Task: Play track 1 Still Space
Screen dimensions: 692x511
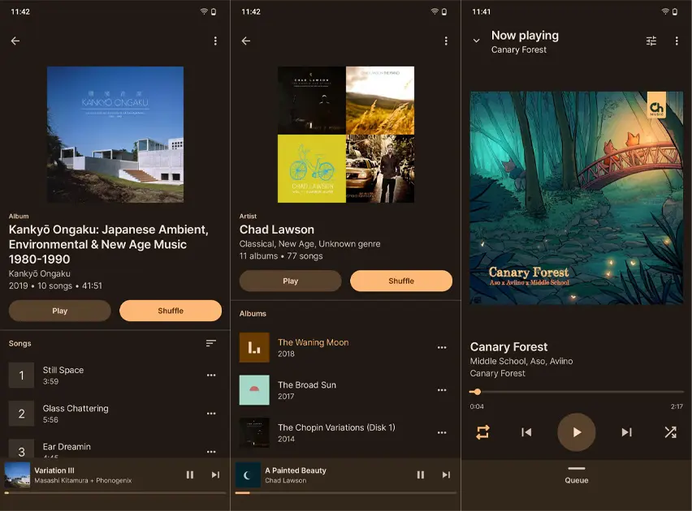Action: pyautogui.click(x=115, y=376)
